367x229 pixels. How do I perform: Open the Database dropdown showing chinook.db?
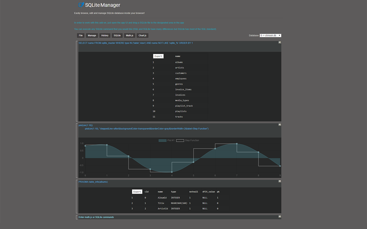270,35
